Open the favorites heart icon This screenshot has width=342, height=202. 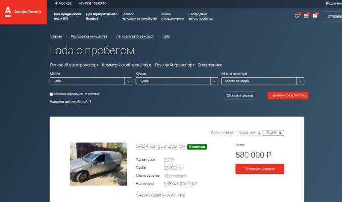297,16
